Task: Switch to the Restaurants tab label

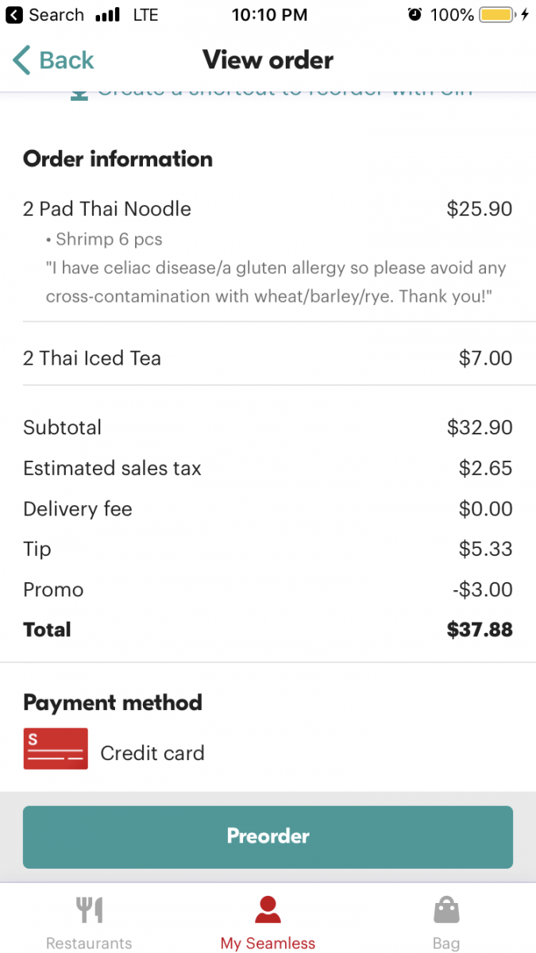Action: (x=89, y=943)
